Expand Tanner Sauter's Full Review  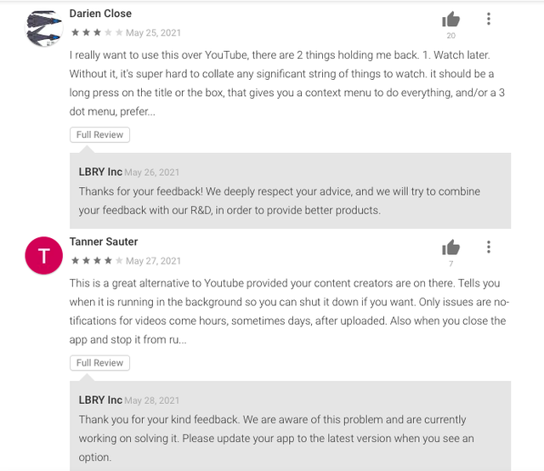pos(100,363)
